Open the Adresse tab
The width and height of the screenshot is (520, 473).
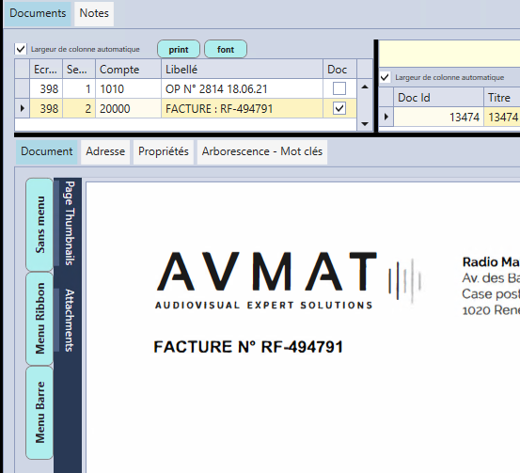tap(105, 151)
